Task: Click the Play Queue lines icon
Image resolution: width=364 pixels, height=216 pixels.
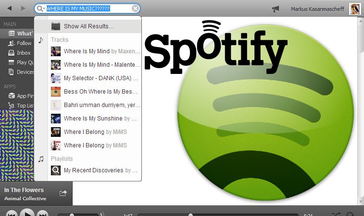Action: pyautogui.click(x=11, y=62)
